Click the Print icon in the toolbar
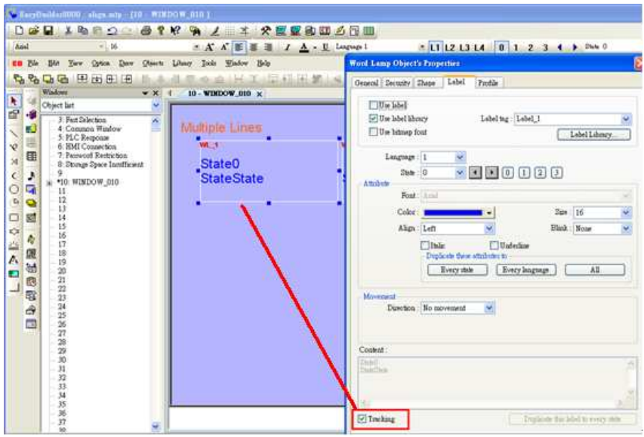 [x=146, y=30]
